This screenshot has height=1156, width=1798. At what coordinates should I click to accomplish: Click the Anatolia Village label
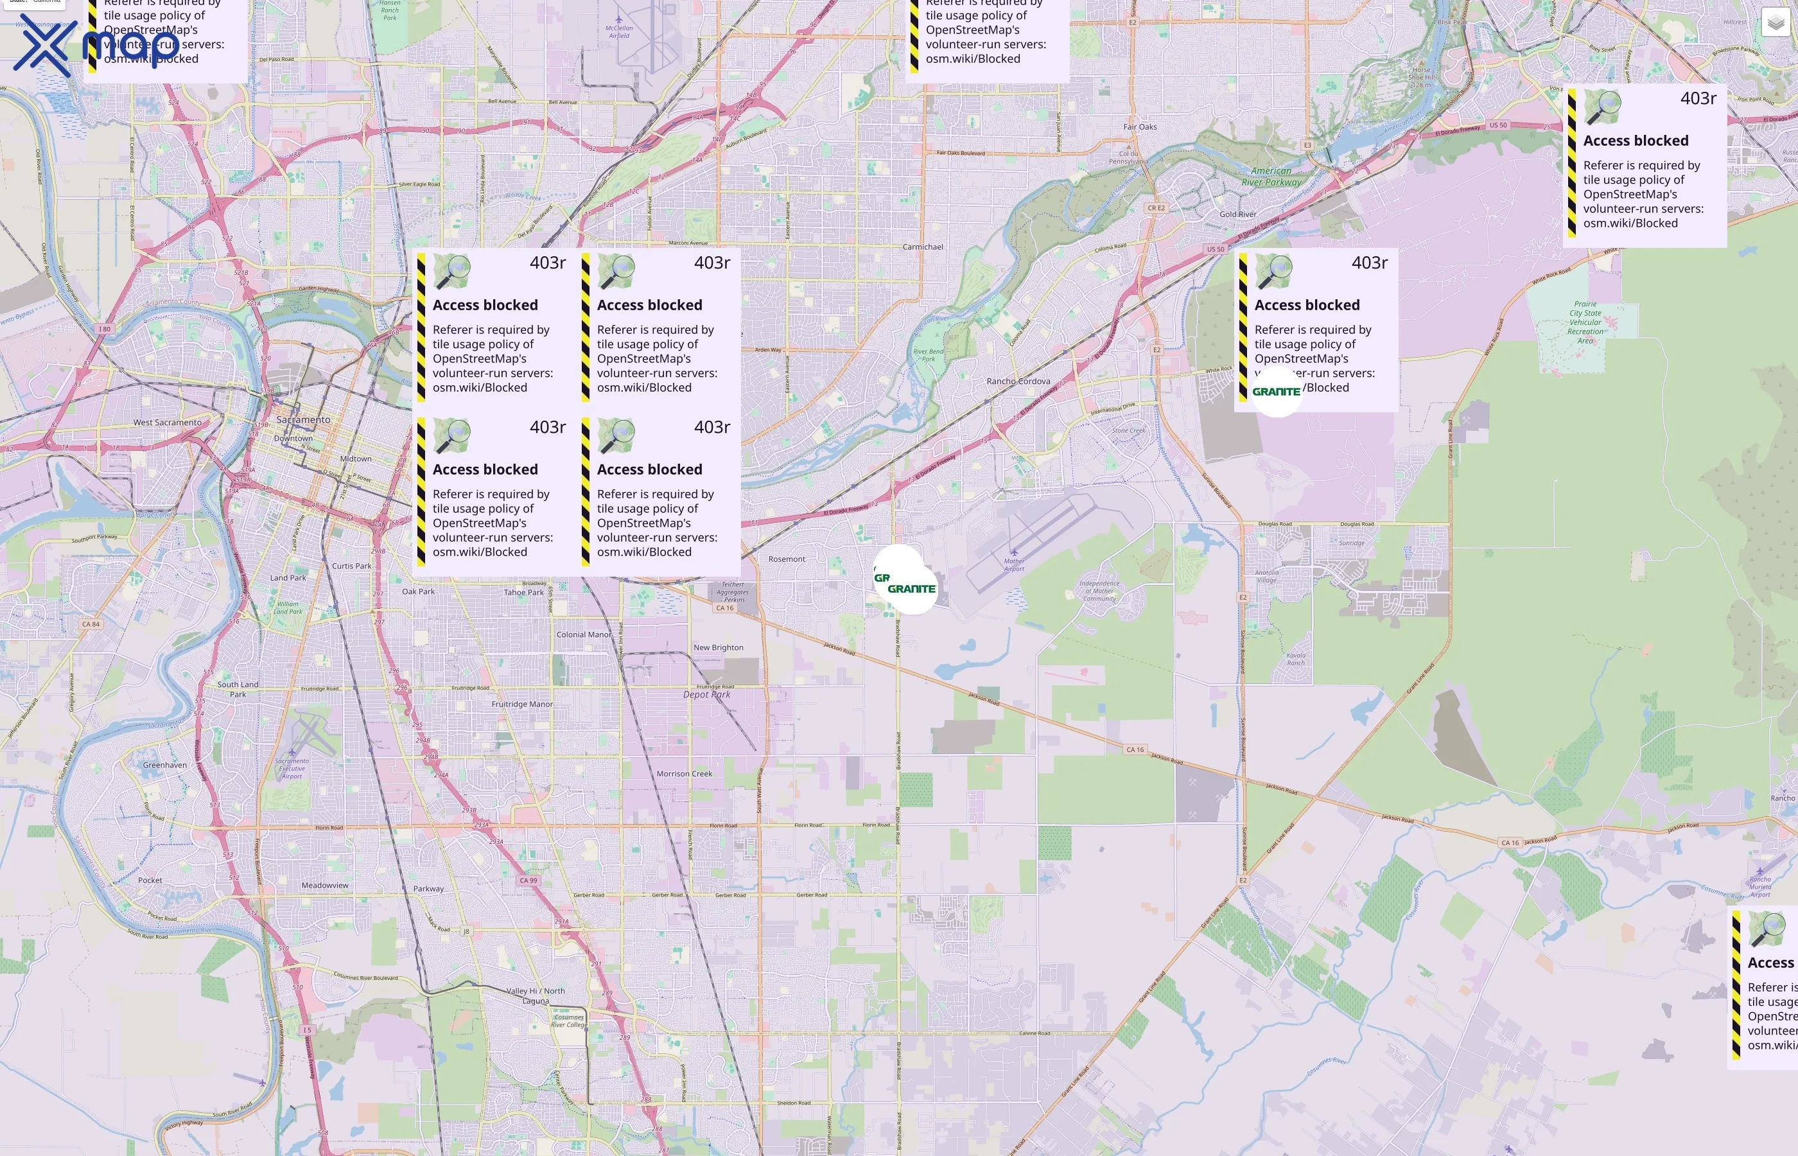tap(1267, 577)
